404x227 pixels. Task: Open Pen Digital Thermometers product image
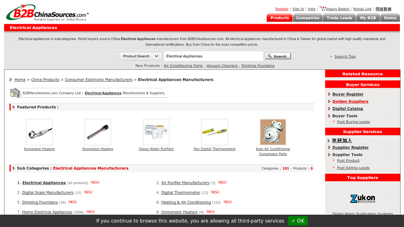pos(214,132)
